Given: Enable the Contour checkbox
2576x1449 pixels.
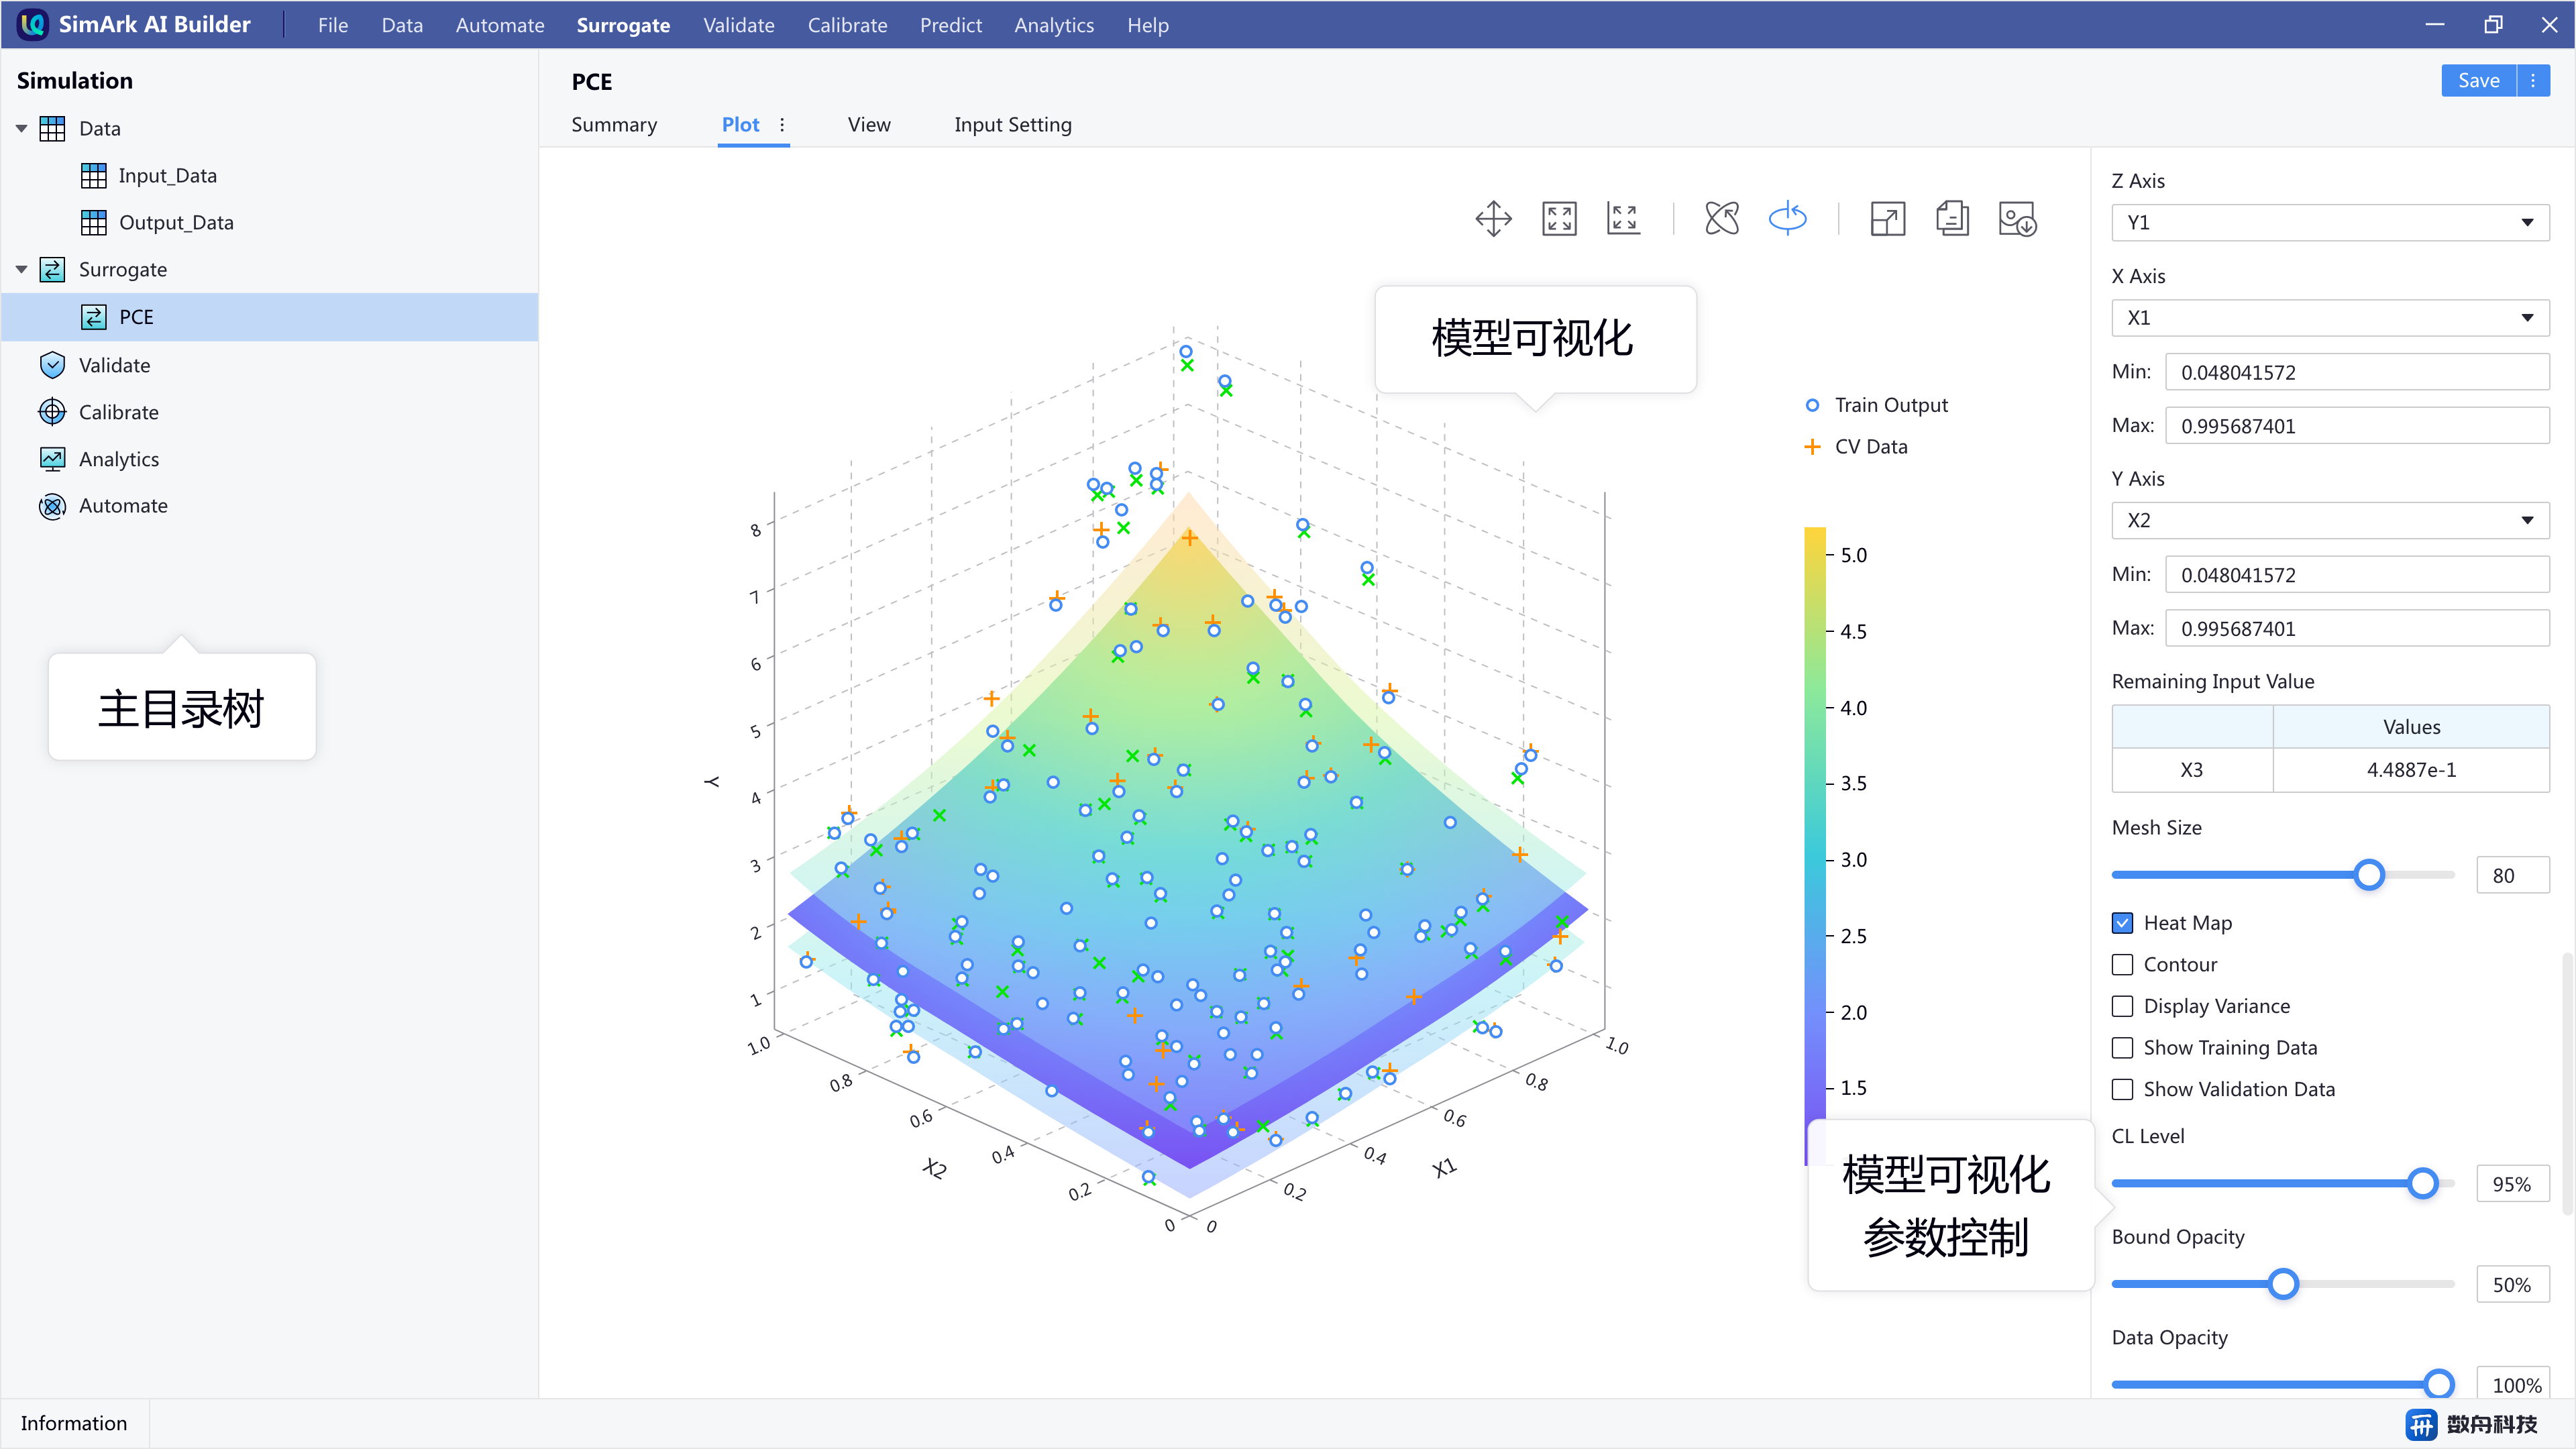Looking at the screenshot, I should pyautogui.click(x=2122, y=965).
